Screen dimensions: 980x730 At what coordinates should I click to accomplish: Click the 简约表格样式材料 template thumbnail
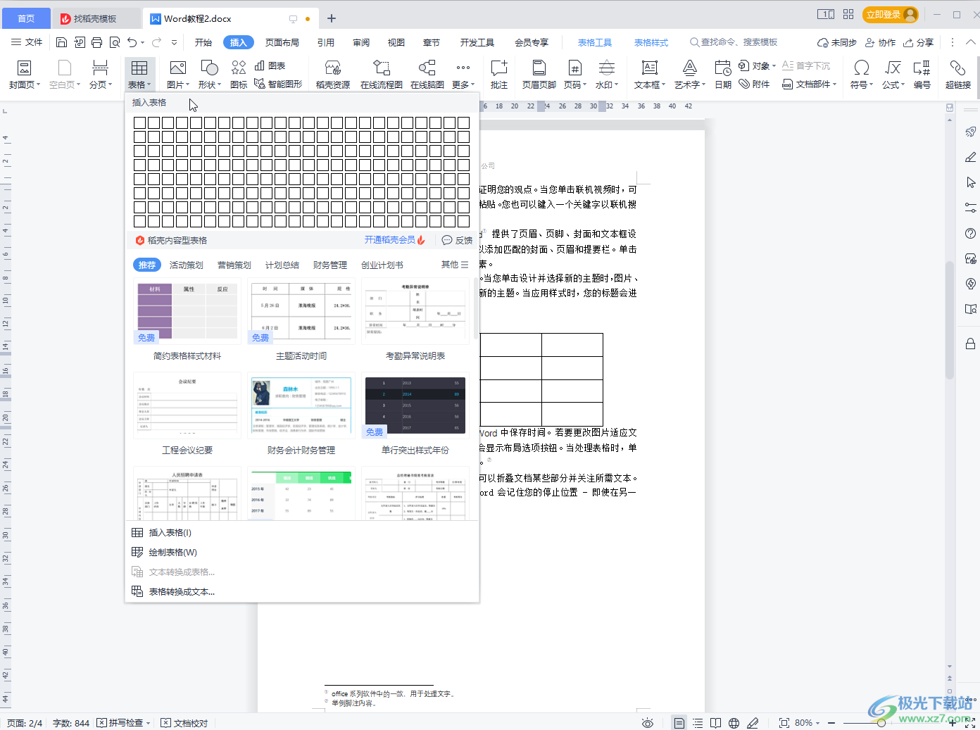pyautogui.click(x=187, y=311)
